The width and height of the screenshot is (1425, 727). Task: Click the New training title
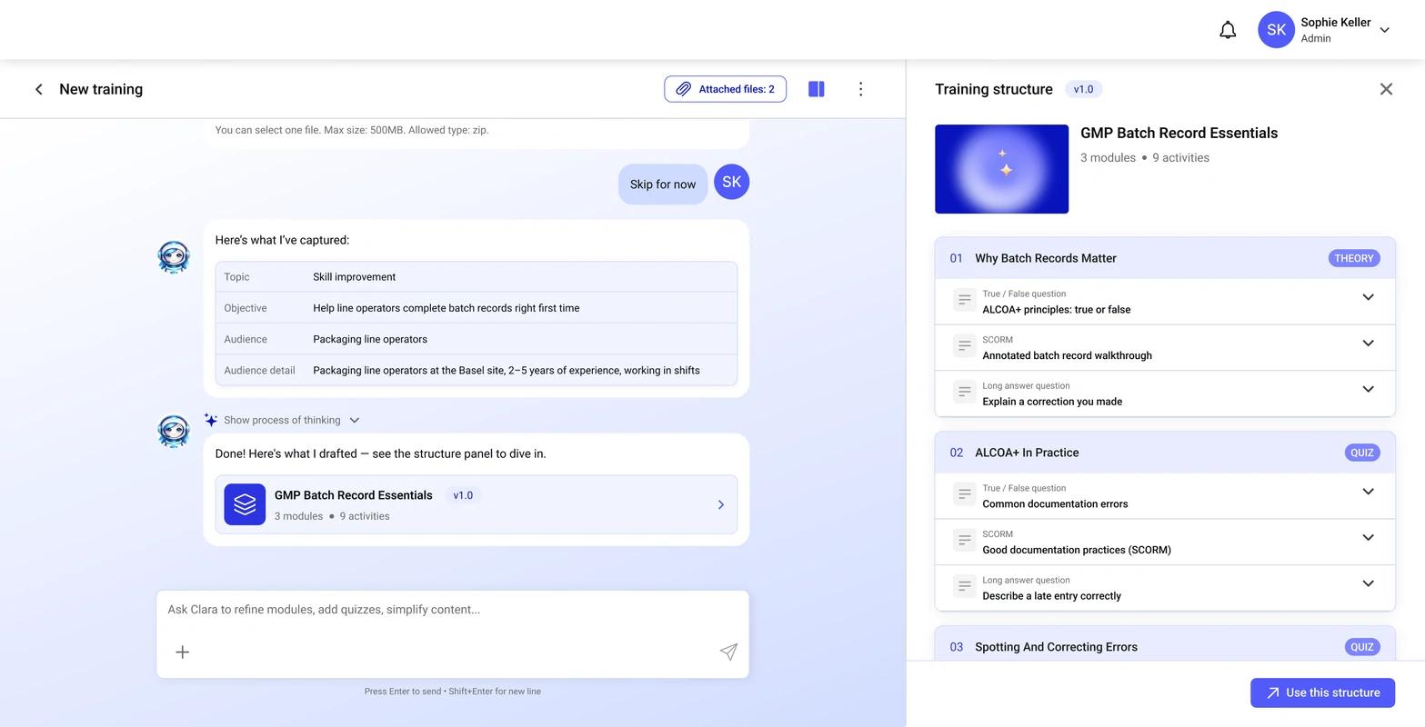click(101, 89)
